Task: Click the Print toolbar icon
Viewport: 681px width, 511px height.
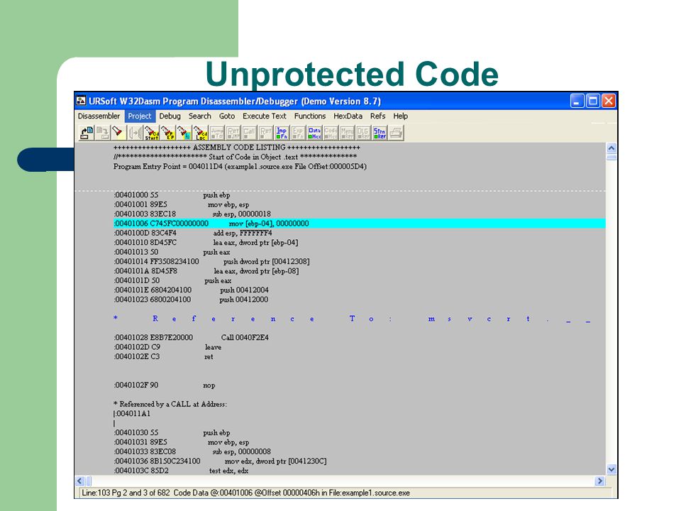Action: pos(396,133)
